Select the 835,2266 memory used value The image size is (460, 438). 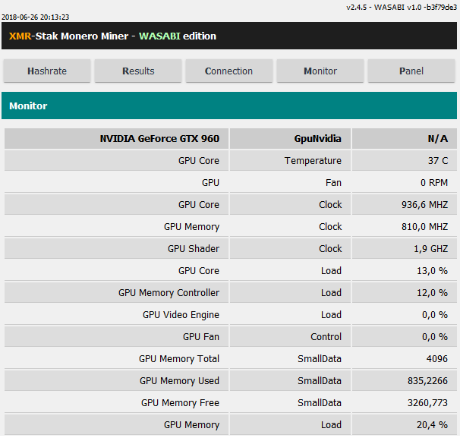click(427, 380)
